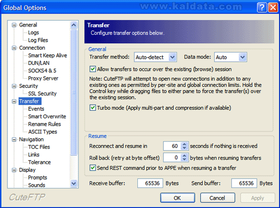Close the Global Options dialog
The image size is (280, 208).
[x=273, y=8]
